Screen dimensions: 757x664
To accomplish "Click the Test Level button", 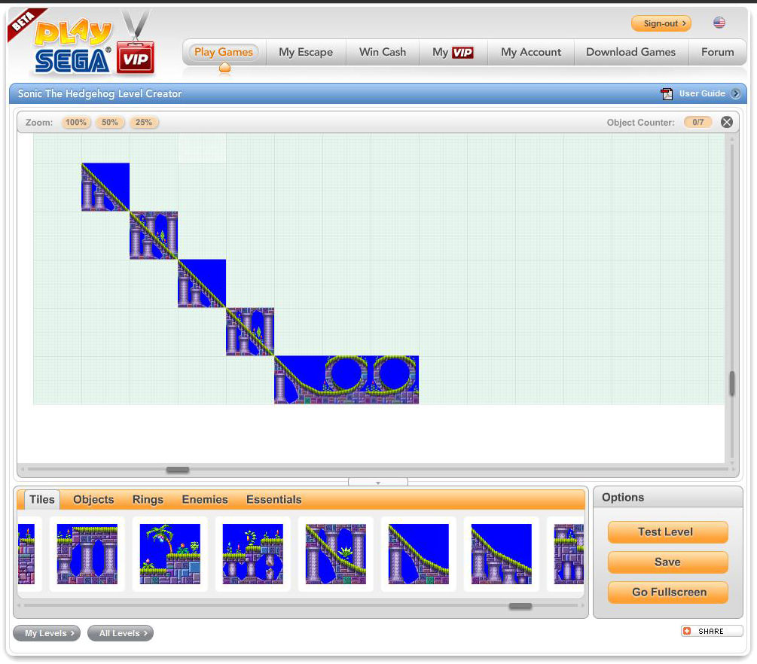I will click(667, 532).
